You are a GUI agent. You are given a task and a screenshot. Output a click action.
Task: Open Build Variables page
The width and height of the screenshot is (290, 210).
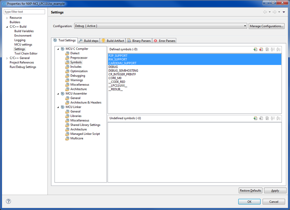coord(24,31)
